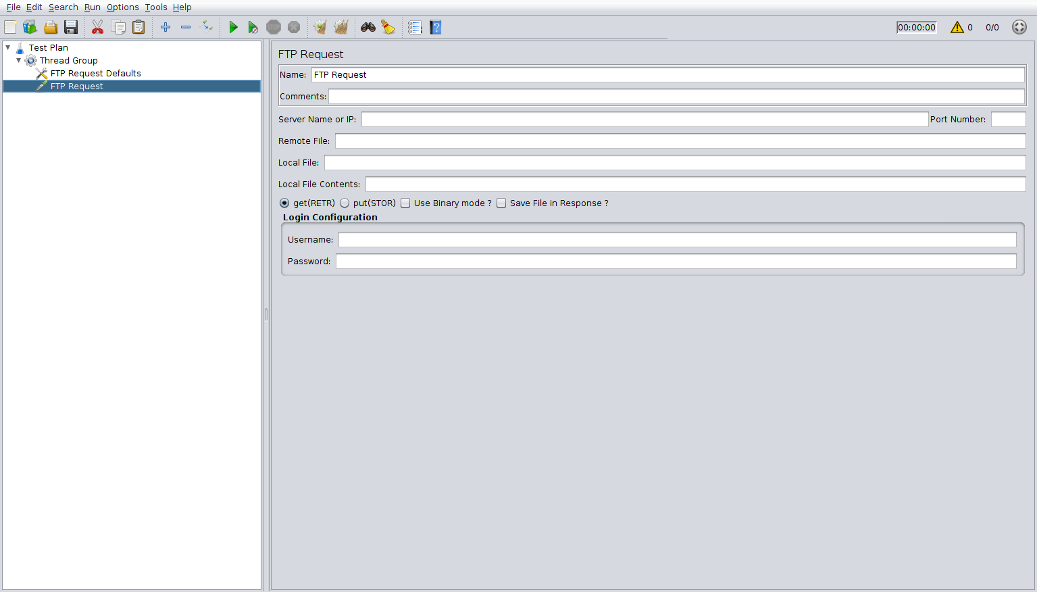
Task: Enable the Use Binary mode checkbox
Action: tap(405, 203)
